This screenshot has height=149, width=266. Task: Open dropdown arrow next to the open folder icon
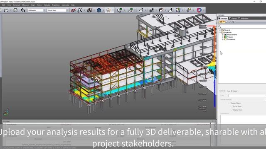[11, 10]
